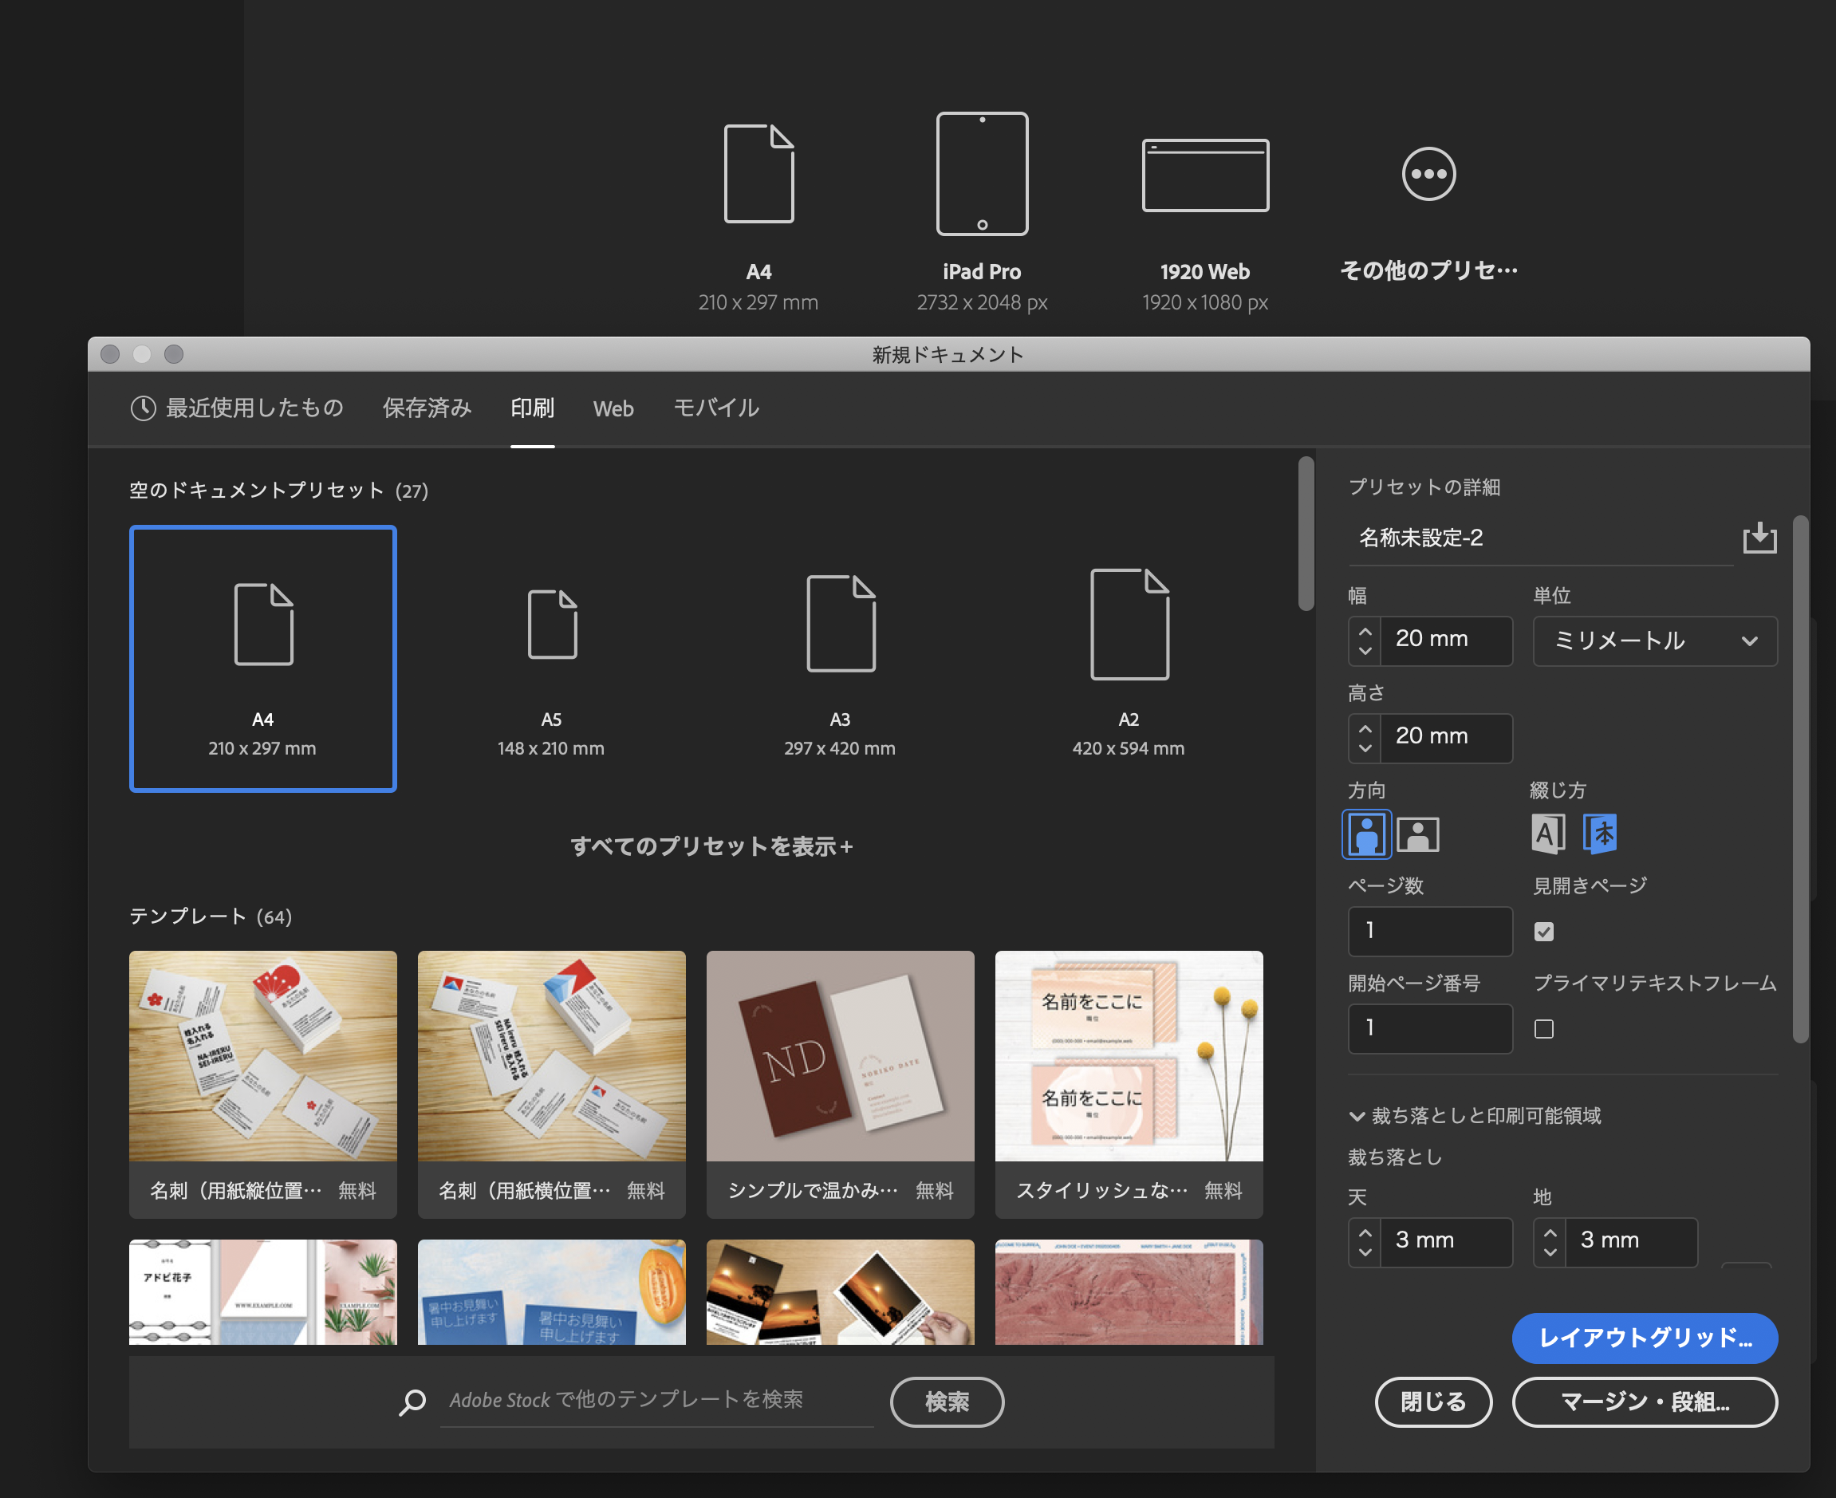
Task: Increase width with the up stepper arrow
Action: coord(1364,632)
